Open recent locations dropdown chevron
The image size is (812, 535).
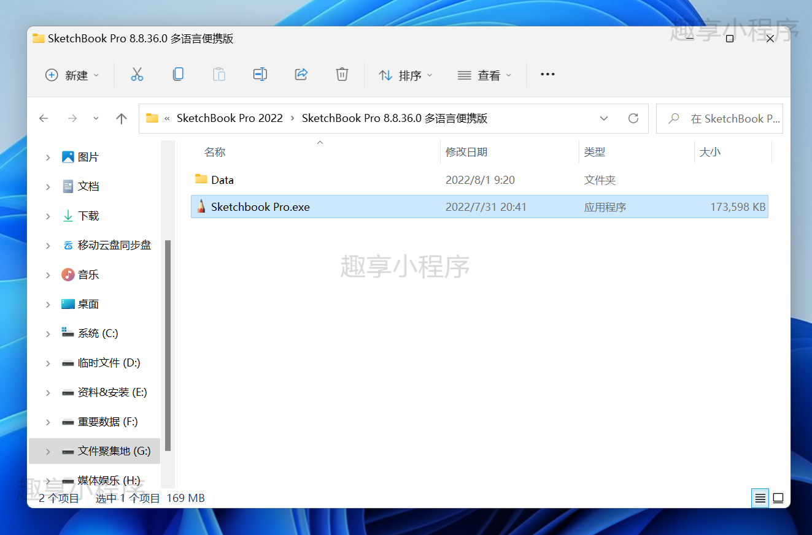click(x=96, y=119)
